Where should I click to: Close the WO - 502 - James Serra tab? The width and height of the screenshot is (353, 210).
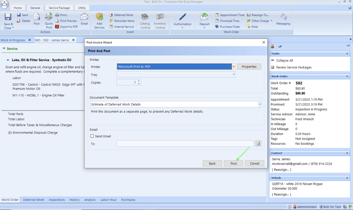(x=73, y=40)
